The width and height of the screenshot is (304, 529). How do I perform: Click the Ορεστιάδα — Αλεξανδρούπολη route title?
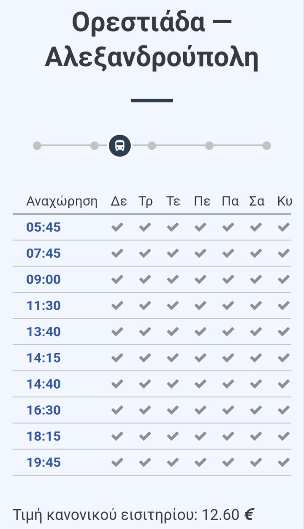click(152, 40)
